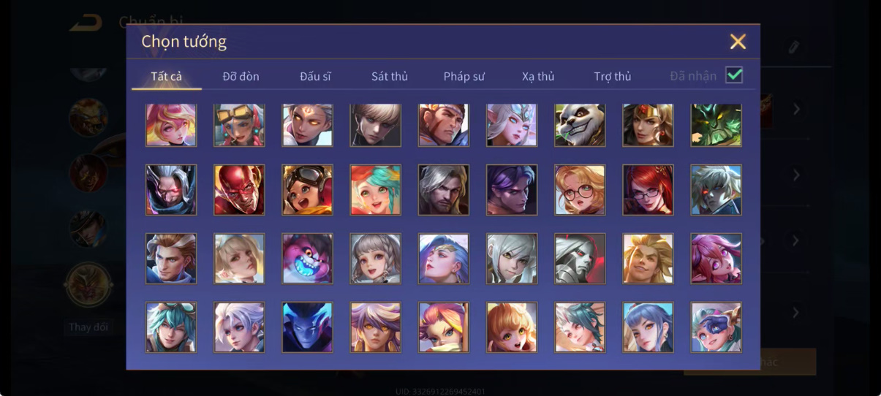Pick the purple grinning cat hero
Screen dimensions: 881x396
tap(307, 259)
